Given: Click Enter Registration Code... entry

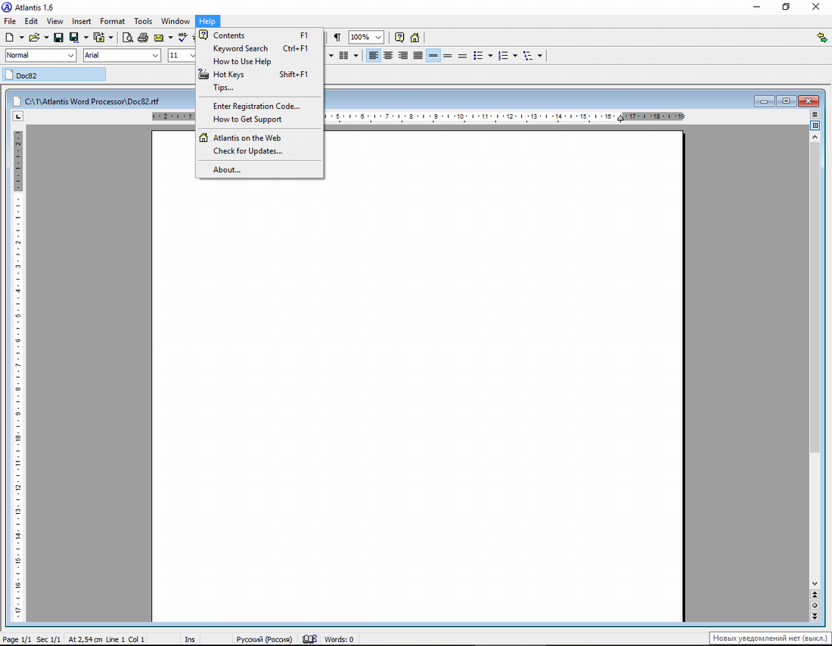Looking at the screenshot, I should 259,106.
